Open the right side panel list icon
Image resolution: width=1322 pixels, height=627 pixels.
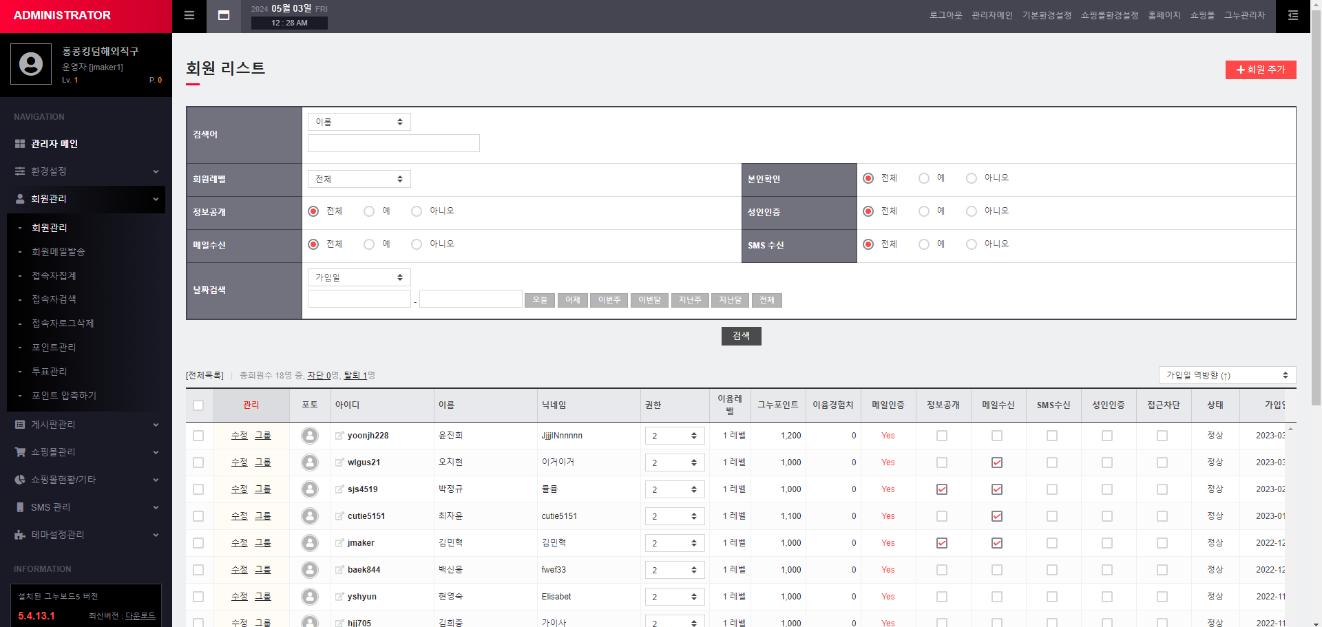click(1292, 16)
